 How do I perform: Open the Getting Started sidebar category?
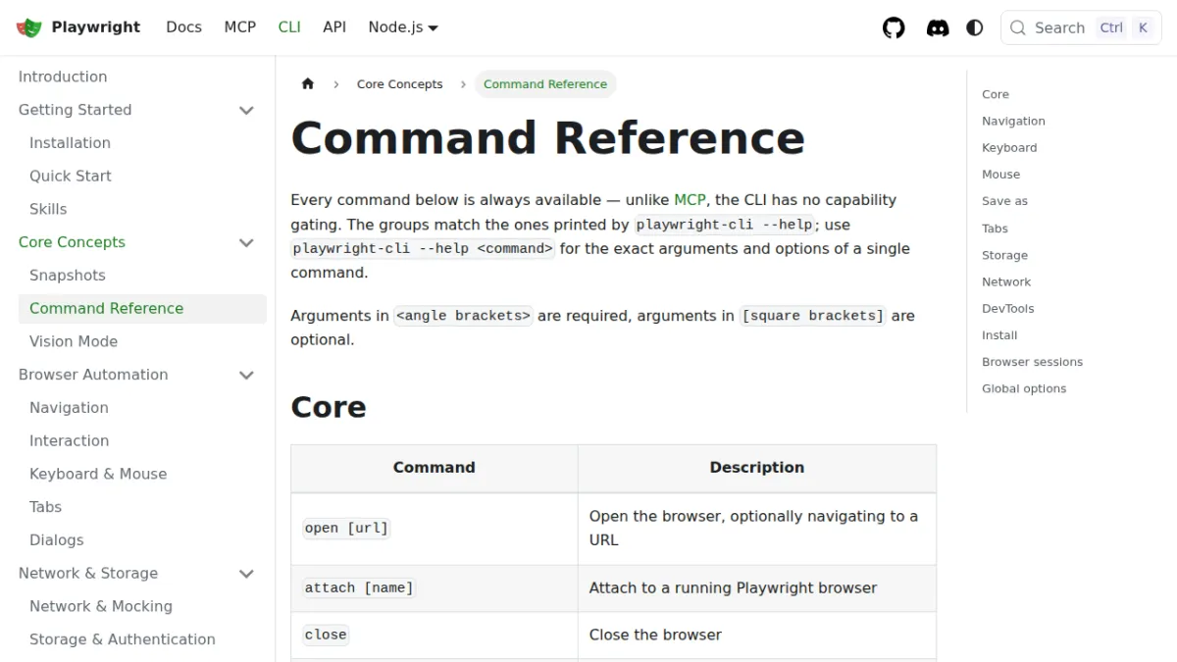click(x=75, y=110)
